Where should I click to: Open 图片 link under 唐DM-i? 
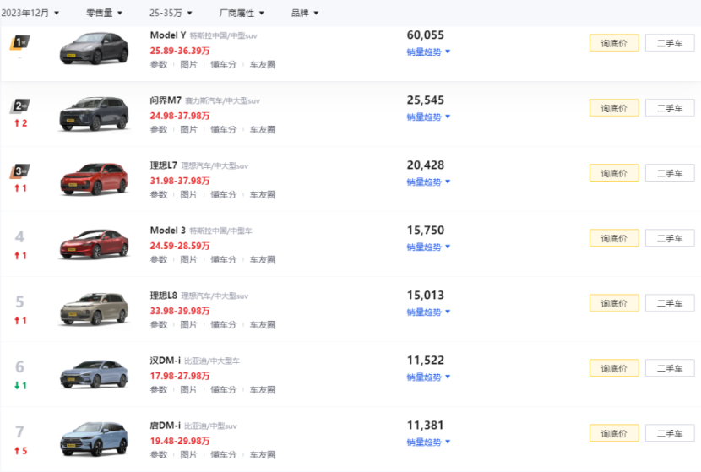[188, 455]
